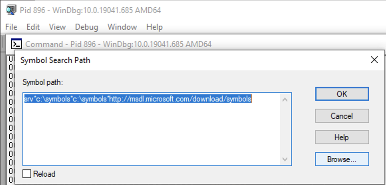
Task: Click the Browse... button
Action: (x=342, y=159)
